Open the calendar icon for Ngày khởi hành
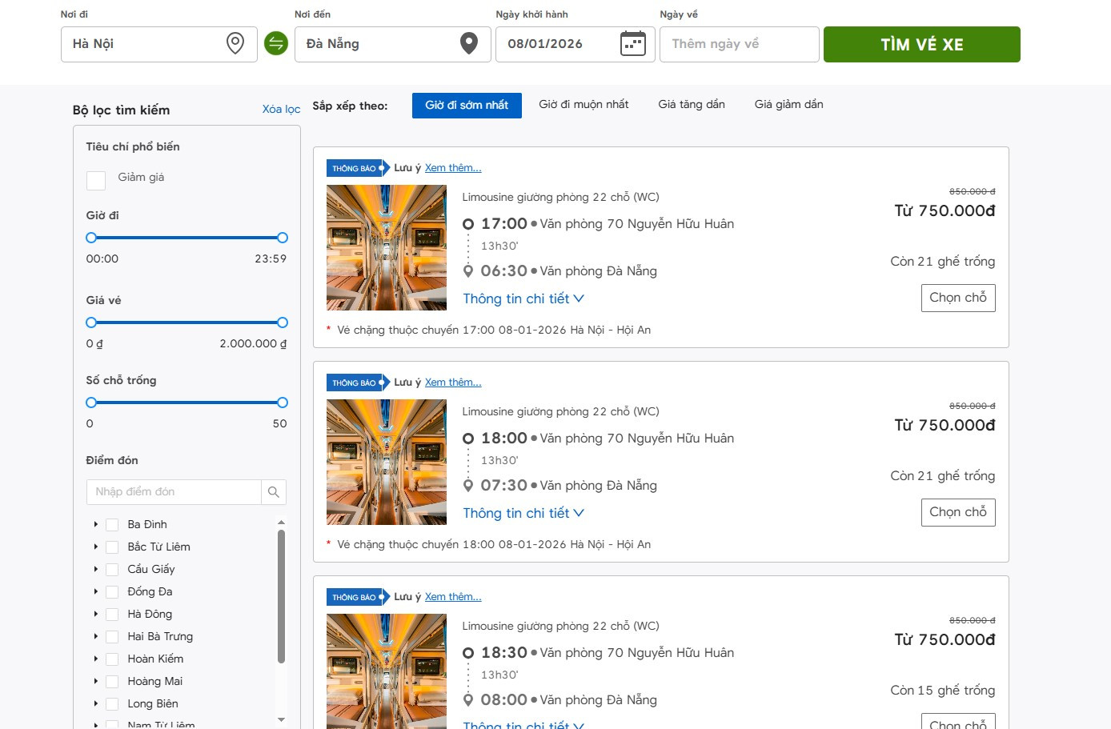1111x729 pixels. point(633,43)
